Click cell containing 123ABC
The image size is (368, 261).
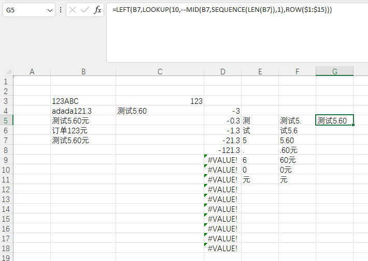coord(83,101)
